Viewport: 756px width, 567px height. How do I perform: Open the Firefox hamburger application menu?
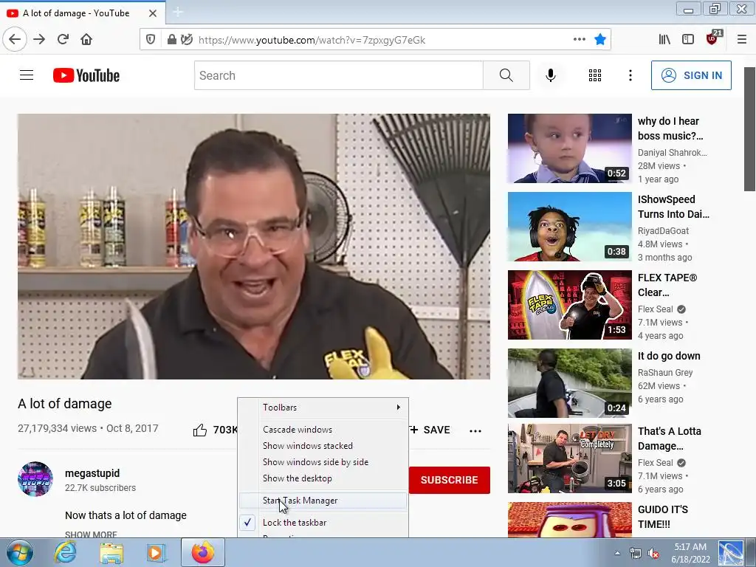(741, 40)
